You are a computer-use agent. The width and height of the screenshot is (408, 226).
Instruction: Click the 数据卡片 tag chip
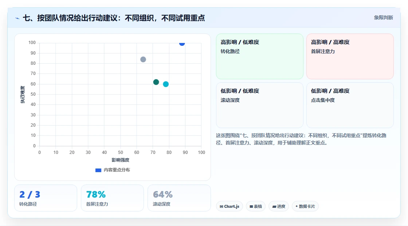coord(305,206)
